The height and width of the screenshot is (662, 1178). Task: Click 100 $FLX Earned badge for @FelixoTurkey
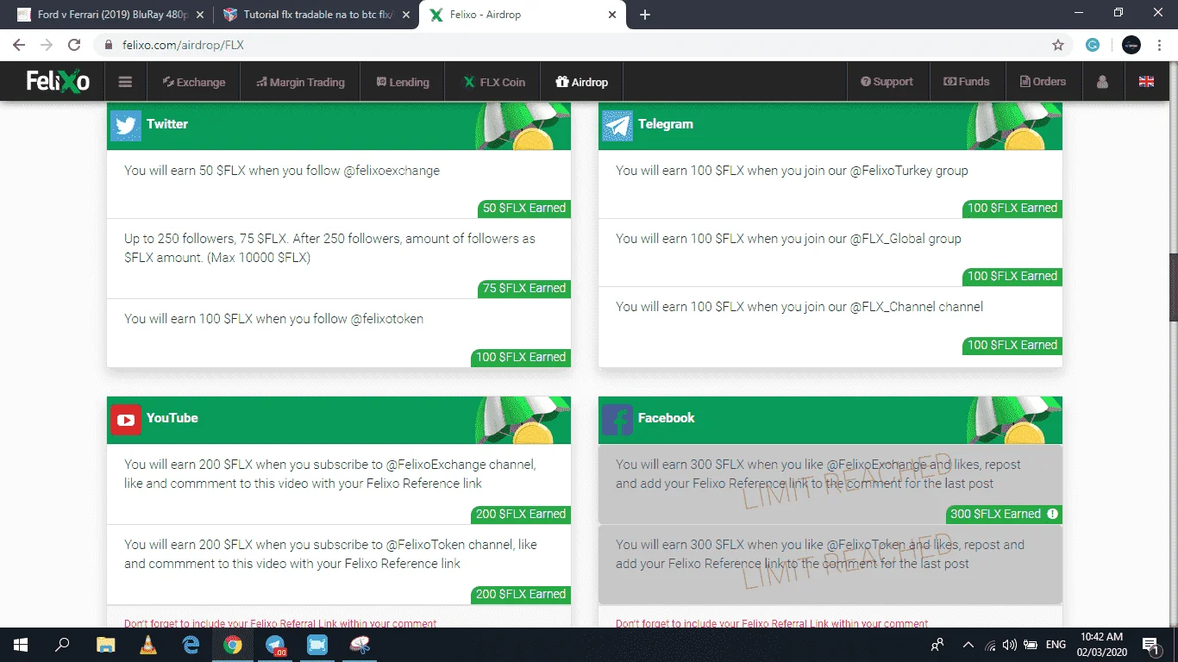pyautogui.click(x=1012, y=208)
